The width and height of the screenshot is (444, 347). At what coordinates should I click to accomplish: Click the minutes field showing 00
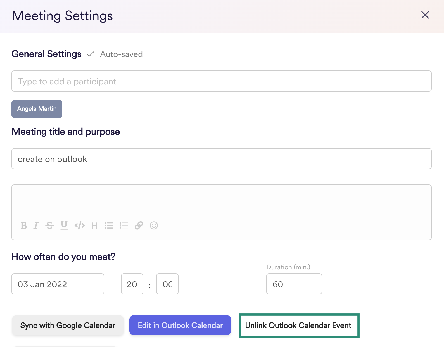(167, 284)
